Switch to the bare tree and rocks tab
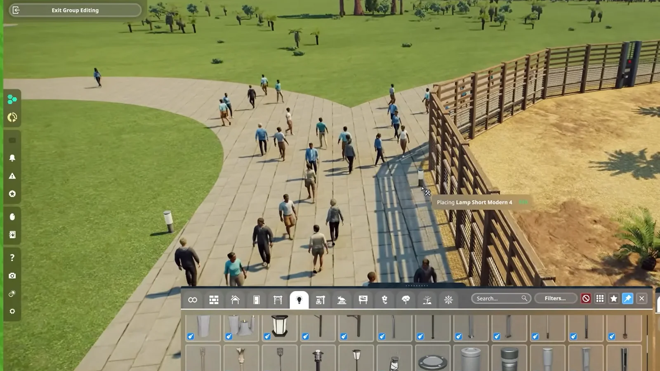Viewport: 660px width, 371px height. click(427, 300)
